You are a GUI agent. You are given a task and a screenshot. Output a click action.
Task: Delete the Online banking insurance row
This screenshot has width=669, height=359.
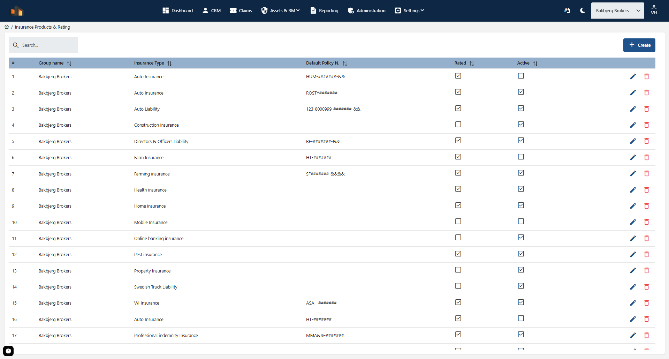[646, 238]
